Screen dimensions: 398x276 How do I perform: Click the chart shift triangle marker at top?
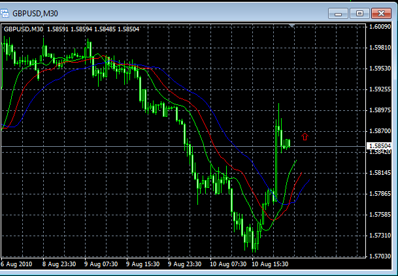click(x=292, y=25)
